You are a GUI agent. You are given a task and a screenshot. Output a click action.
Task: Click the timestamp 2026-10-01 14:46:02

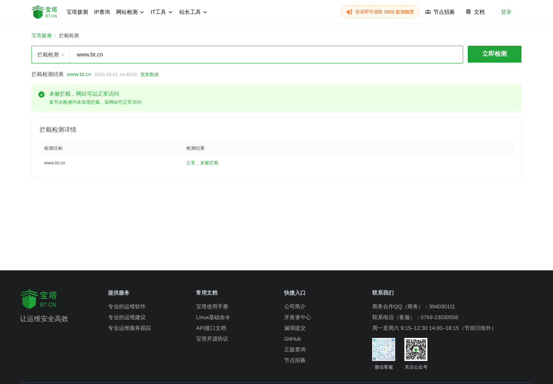click(116, 74)
